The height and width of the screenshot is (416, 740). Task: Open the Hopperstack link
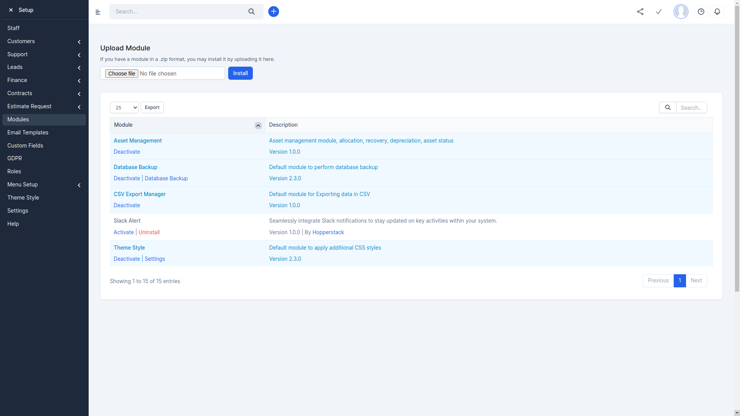click(328, 232)
